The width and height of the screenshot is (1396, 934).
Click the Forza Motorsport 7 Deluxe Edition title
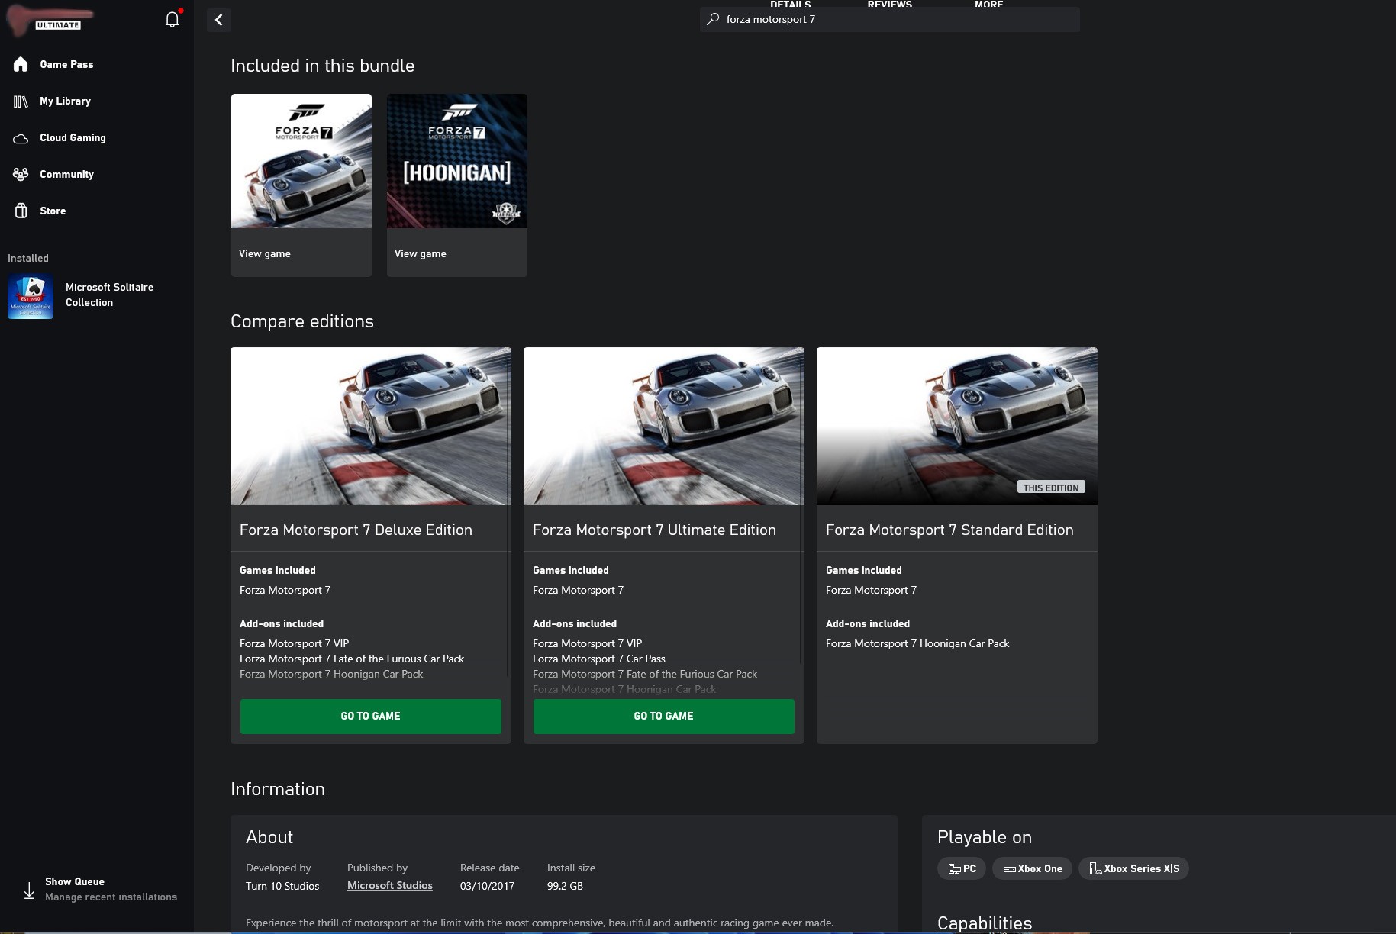[356, 530]
